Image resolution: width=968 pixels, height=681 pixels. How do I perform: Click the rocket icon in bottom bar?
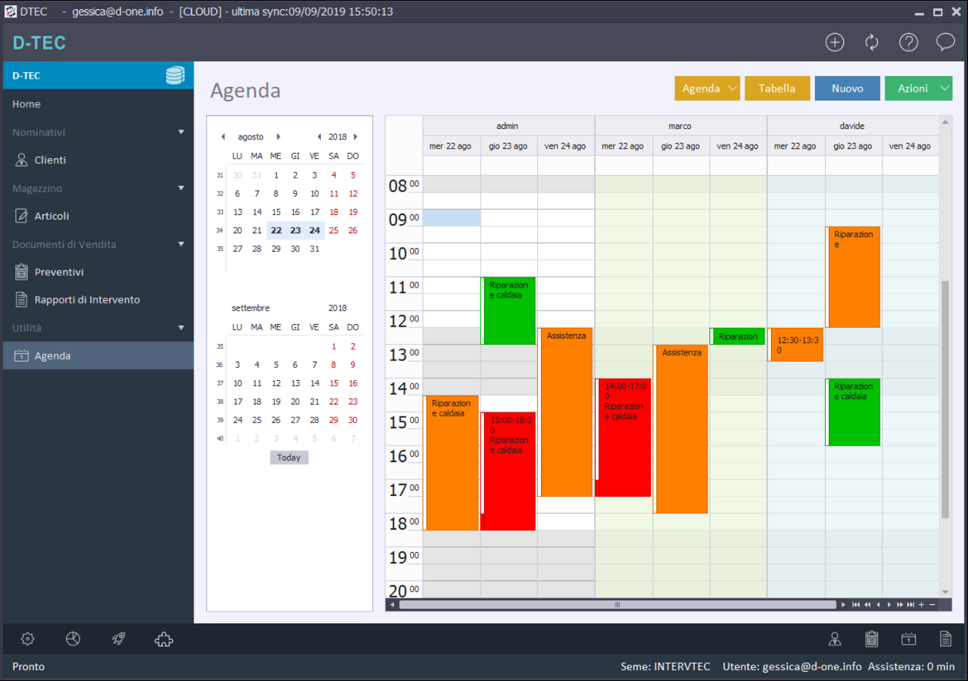pyautogui.click(x=118, y=639)
